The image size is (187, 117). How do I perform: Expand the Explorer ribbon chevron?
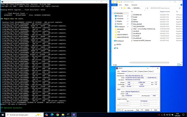point(179,5)
